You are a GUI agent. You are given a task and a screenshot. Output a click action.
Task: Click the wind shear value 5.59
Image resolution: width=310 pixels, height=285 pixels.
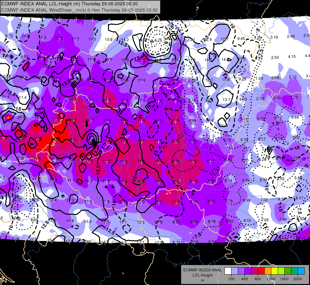(244, 140)
